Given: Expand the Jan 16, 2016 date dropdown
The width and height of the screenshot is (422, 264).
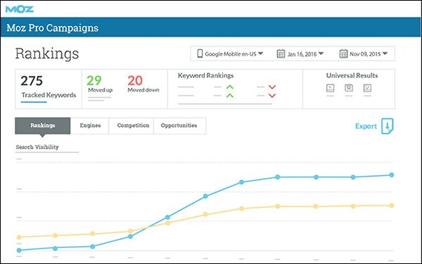Looking at the screenshot, I should 300,54.
